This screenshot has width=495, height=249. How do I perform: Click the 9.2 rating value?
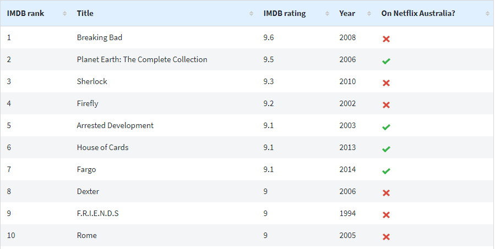269,103
